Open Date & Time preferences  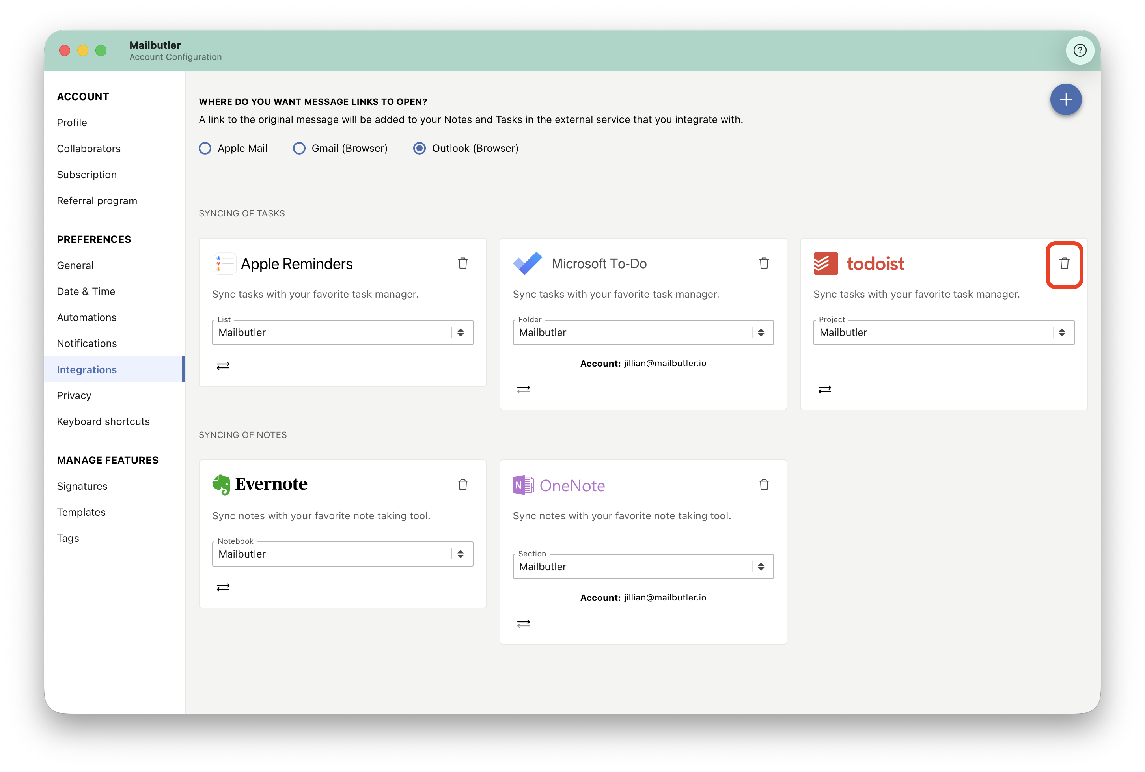click(86, 291)
